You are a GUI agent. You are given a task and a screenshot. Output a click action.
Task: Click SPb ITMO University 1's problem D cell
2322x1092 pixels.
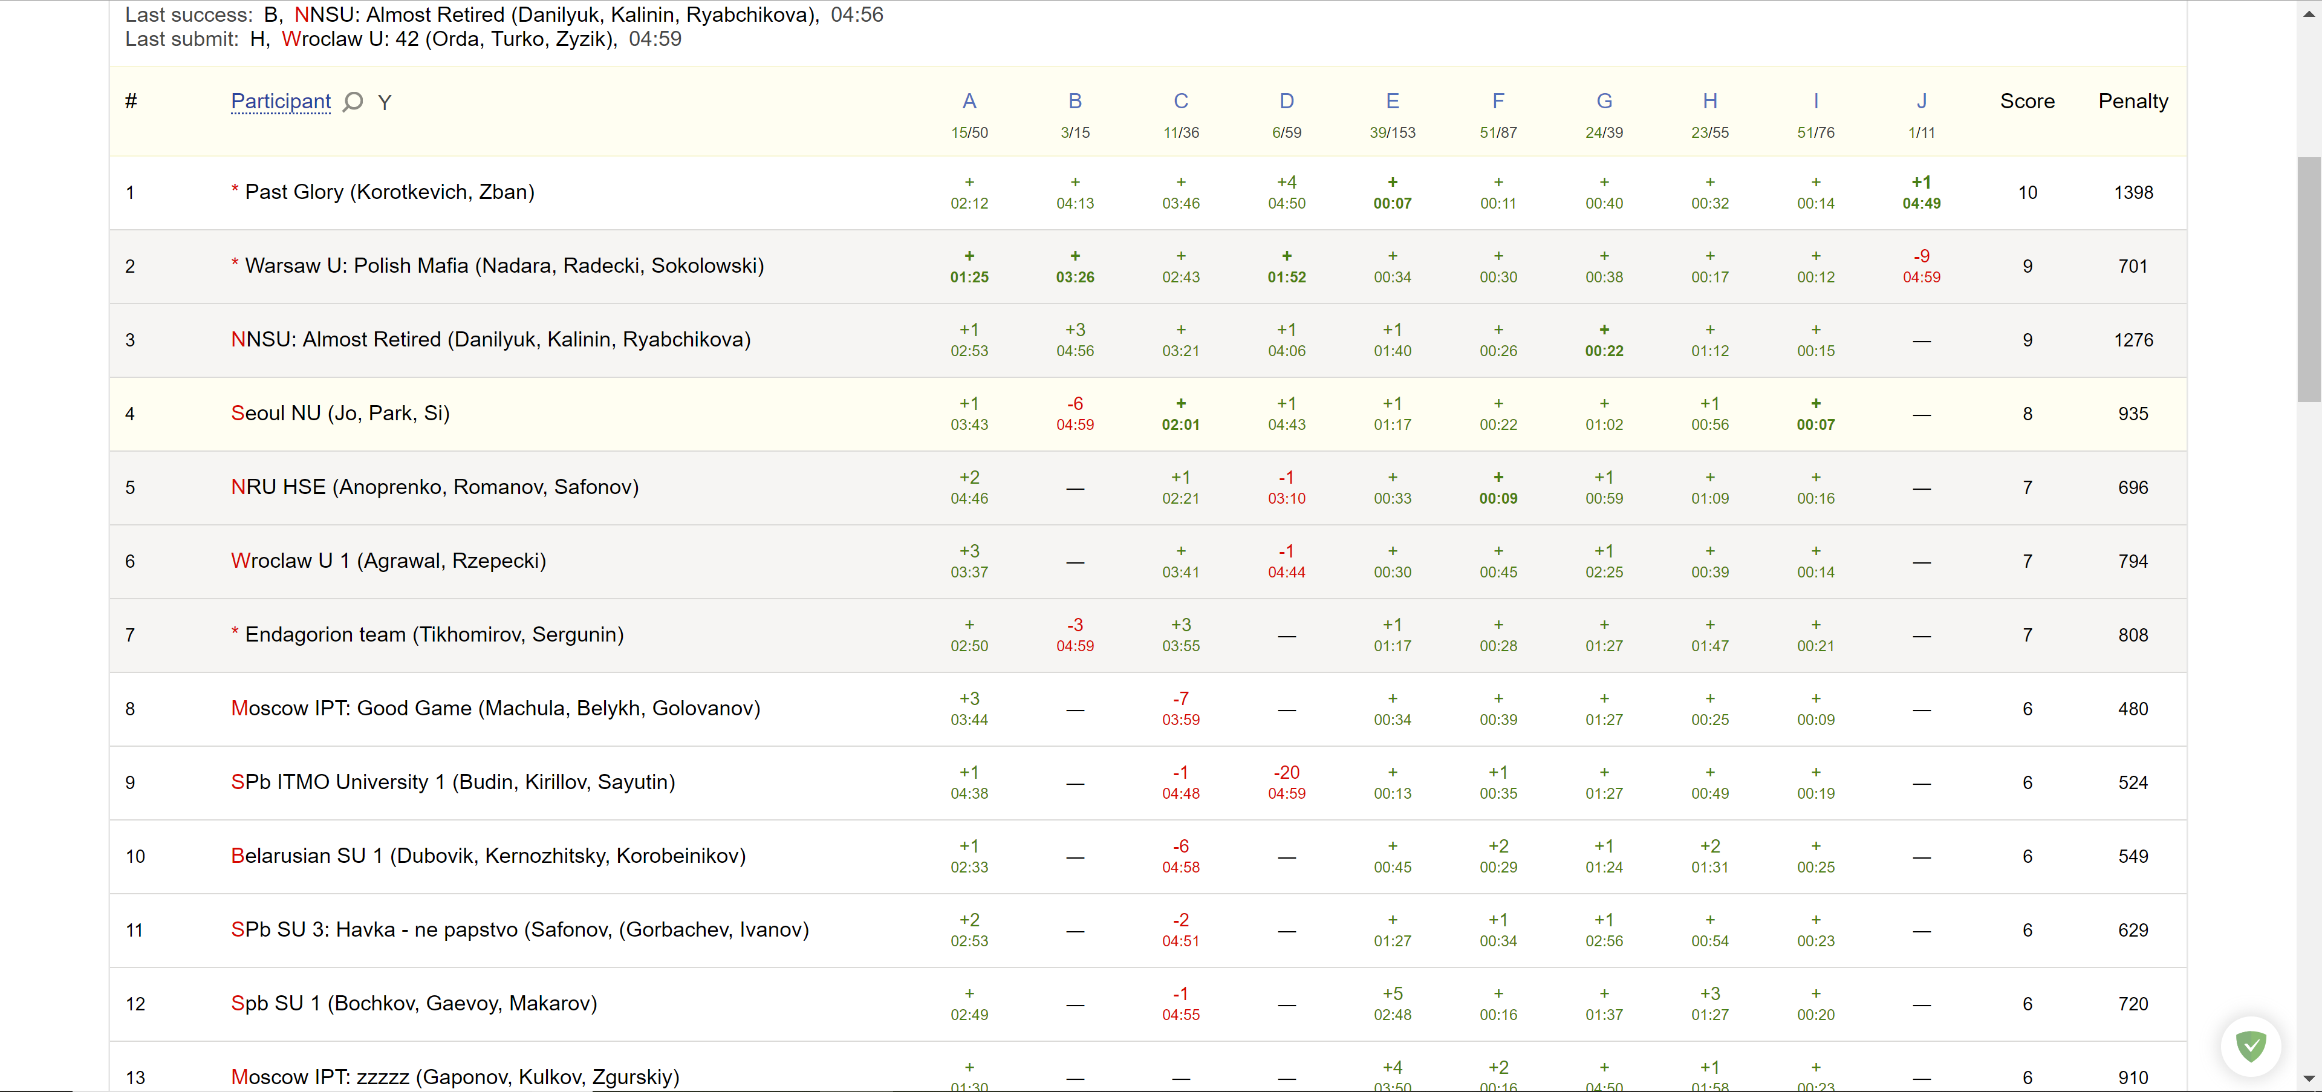1286,782
